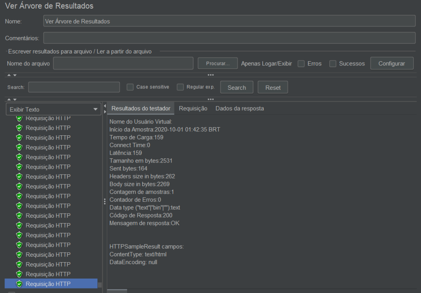This screenshot has width=421, height=293.
Task: Click the 'Apenas Logar/Exibir' label
Action: [266, 64]
